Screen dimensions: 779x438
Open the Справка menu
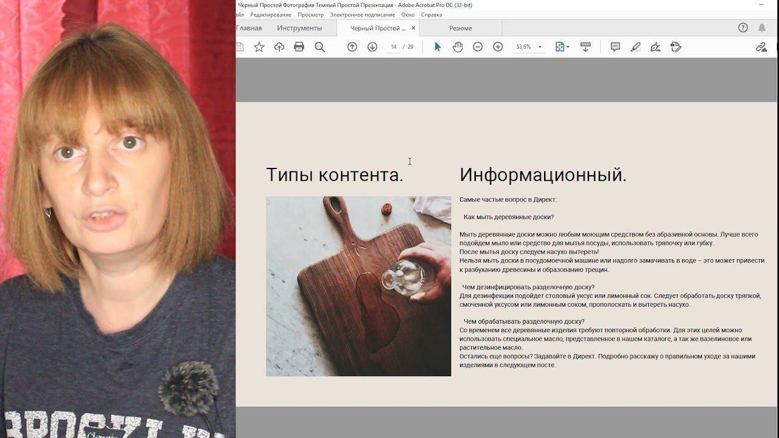(x=431, y=15)
